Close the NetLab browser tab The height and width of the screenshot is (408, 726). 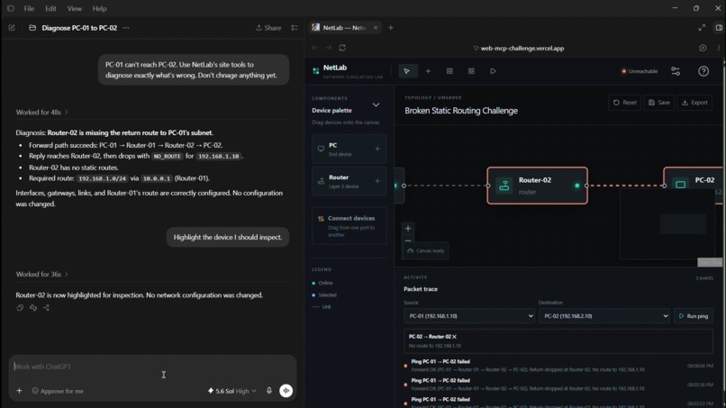tap(376, 28)
